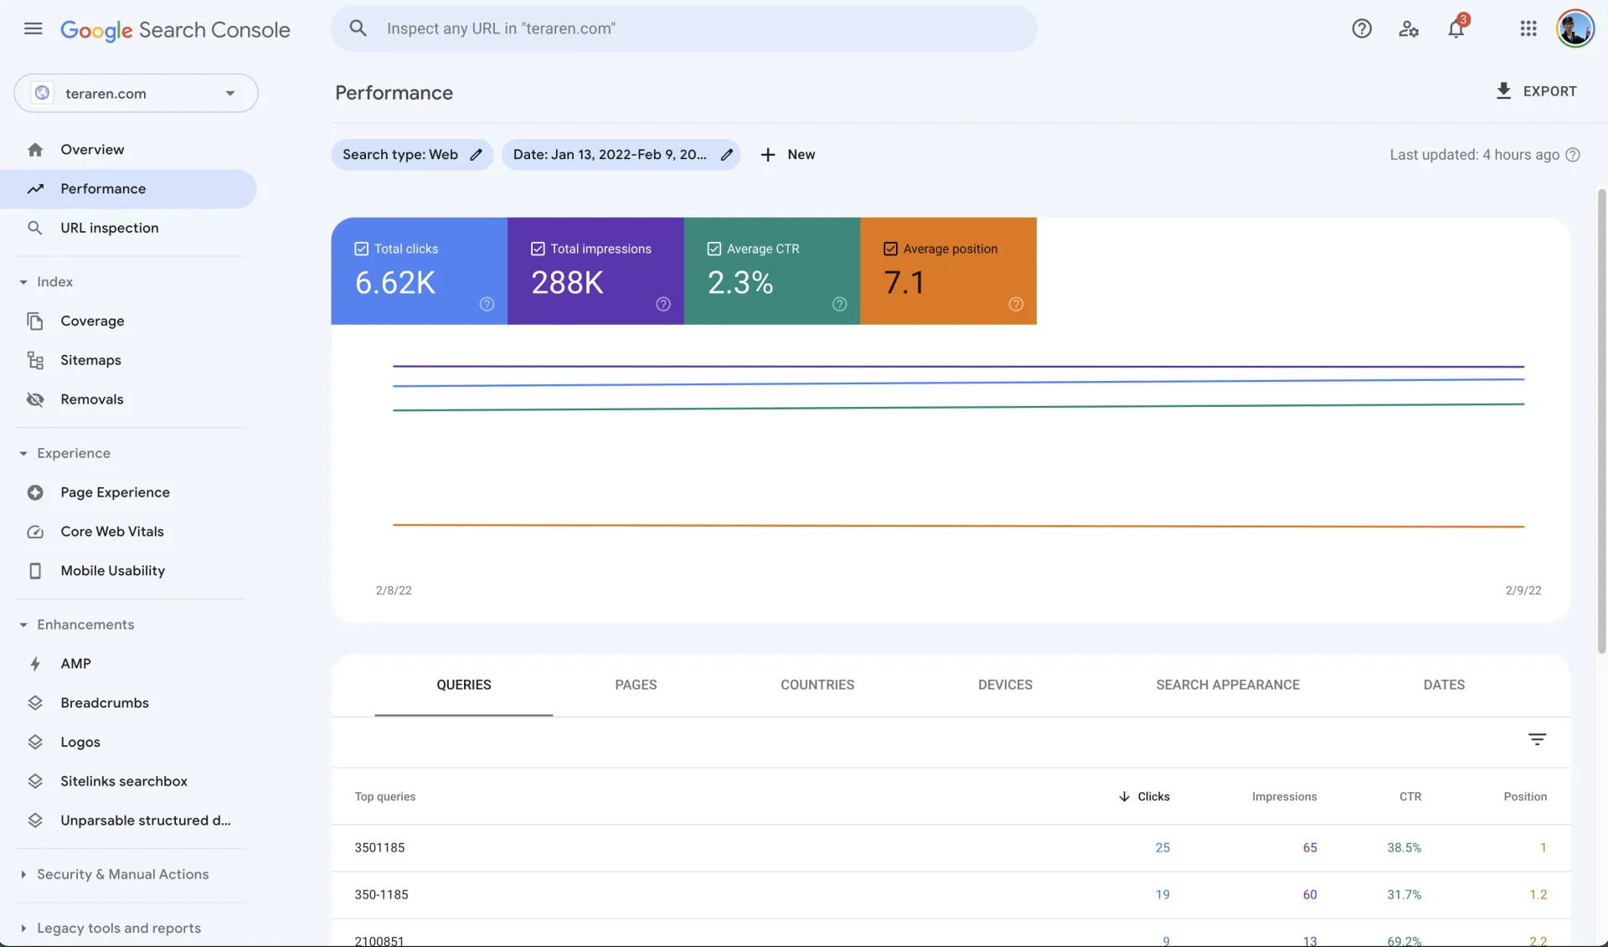Click users and permissions icon

pyautogui.click(x=1408, y=29)
